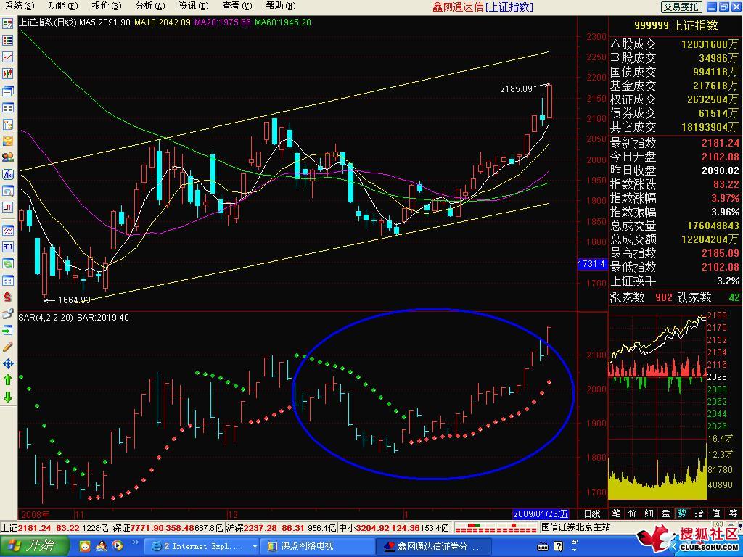This screenshot has height=557, width=743.
Task: Click the RSI indicator icon
Action: point(8,247)
